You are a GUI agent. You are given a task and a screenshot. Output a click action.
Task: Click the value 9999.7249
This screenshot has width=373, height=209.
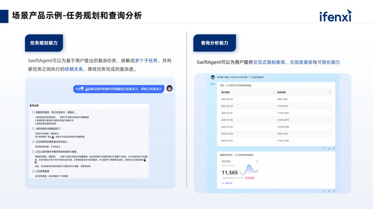coord(283,134)
